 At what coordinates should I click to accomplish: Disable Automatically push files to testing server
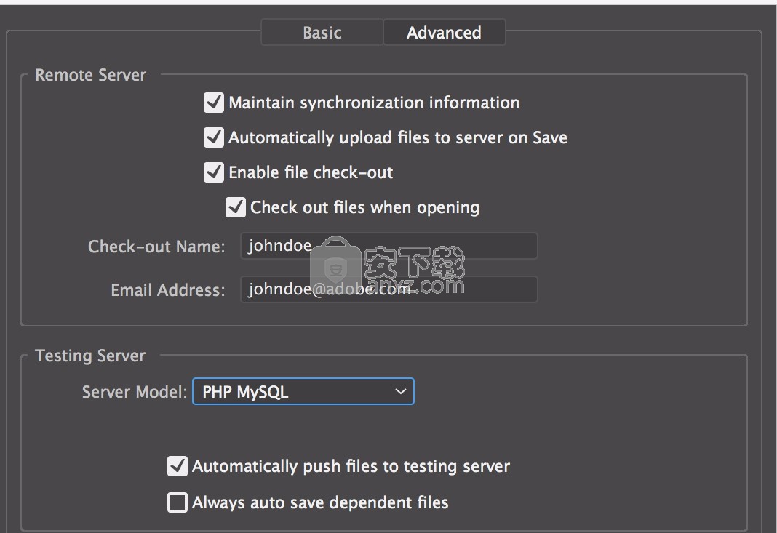click(178, 466)
